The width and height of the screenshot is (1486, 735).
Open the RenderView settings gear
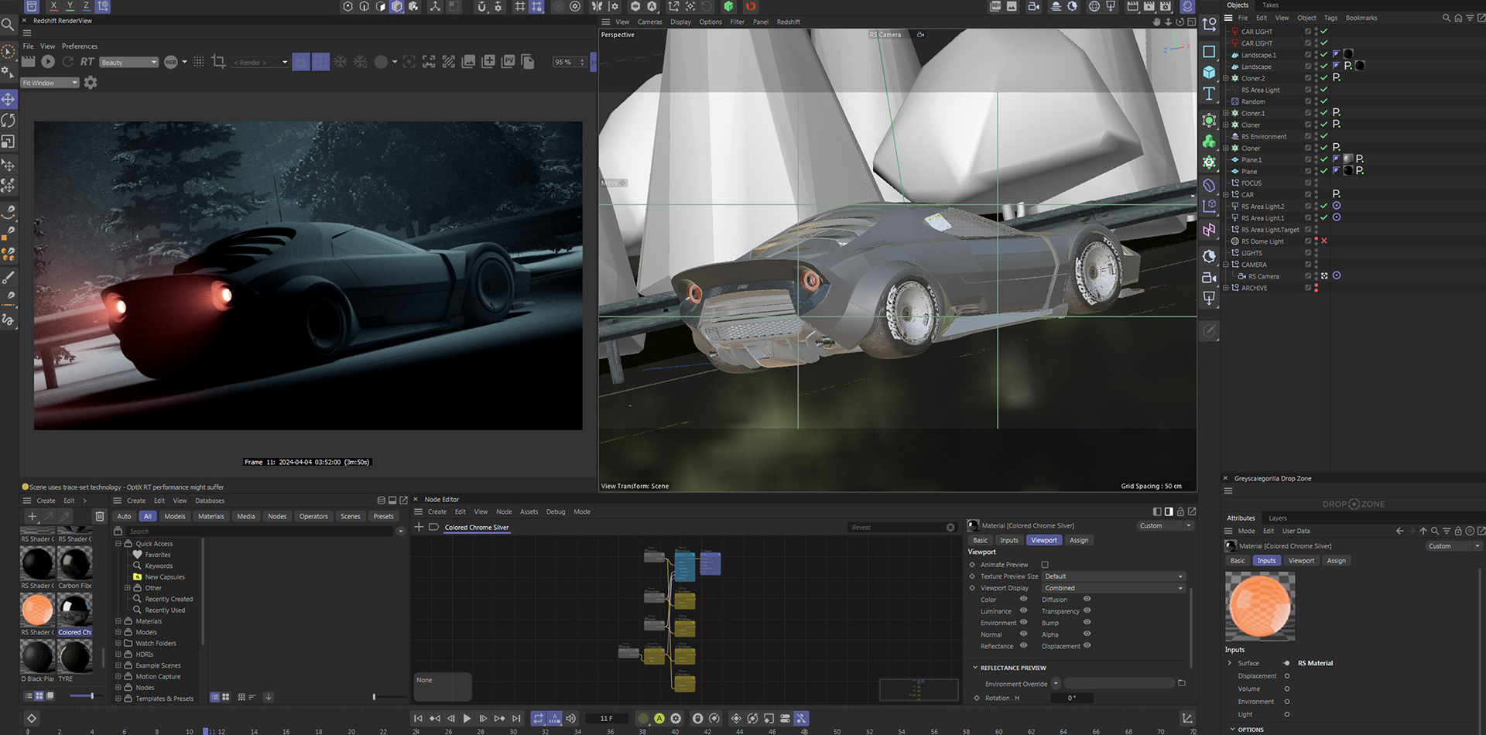pos(91,82)
